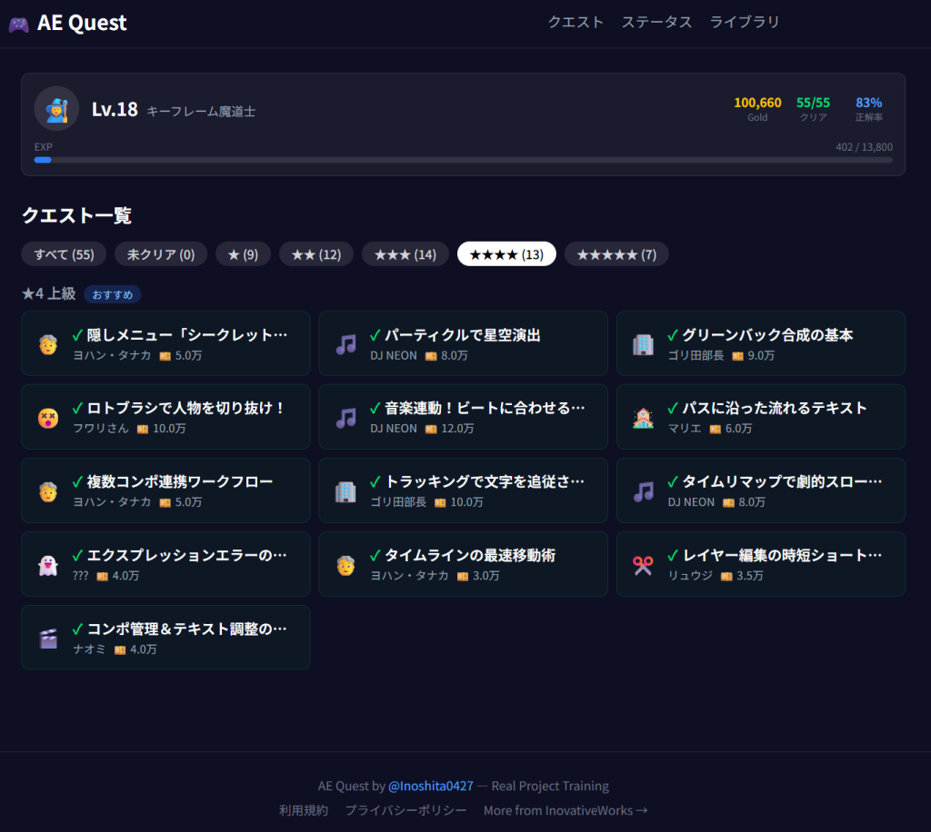Go to the ライブラリ section
This screenshot has width=931, height=832.
[x=745, y=22]
